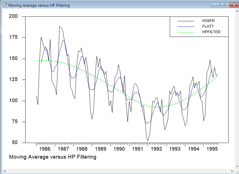239x174 pixels.
Task: Click the app icon in title bar
Action: [5, 5]
